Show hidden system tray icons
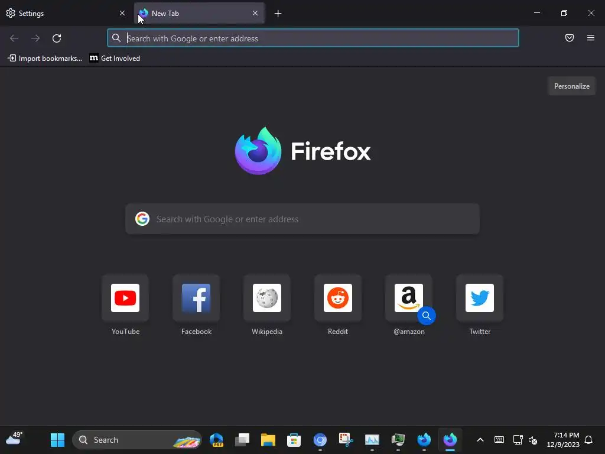 click(x=480, y=440)
